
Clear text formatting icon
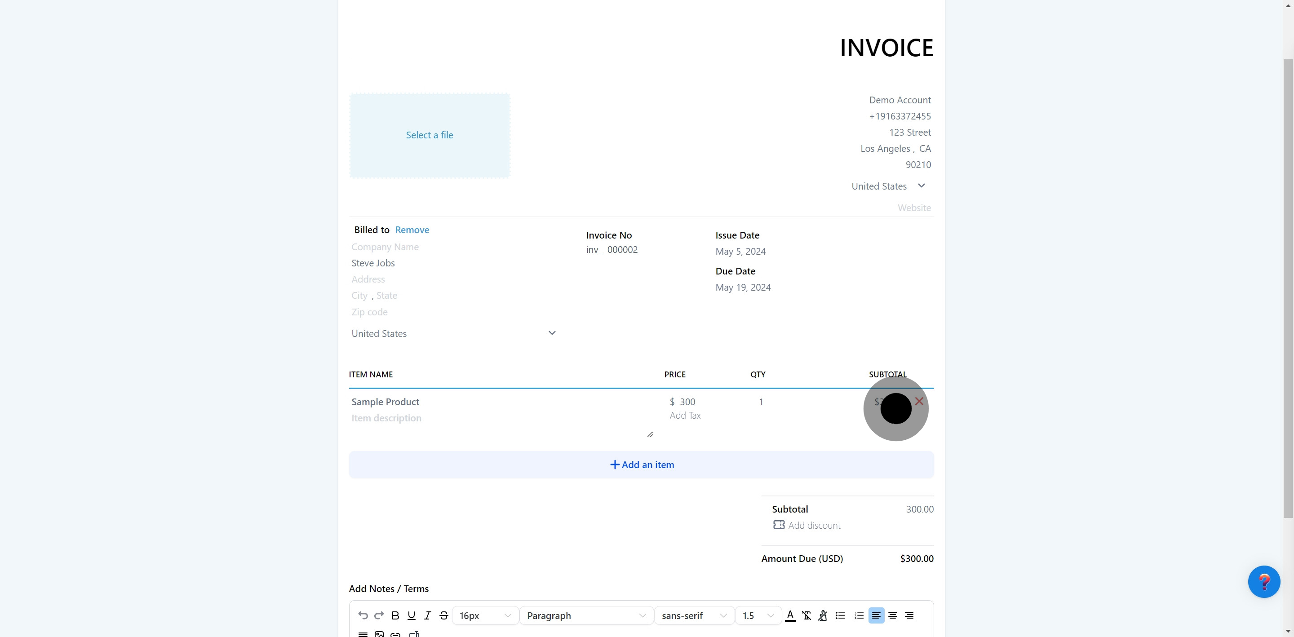[806, 615]
